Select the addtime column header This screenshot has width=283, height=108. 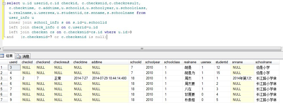[x=110, y=62]
